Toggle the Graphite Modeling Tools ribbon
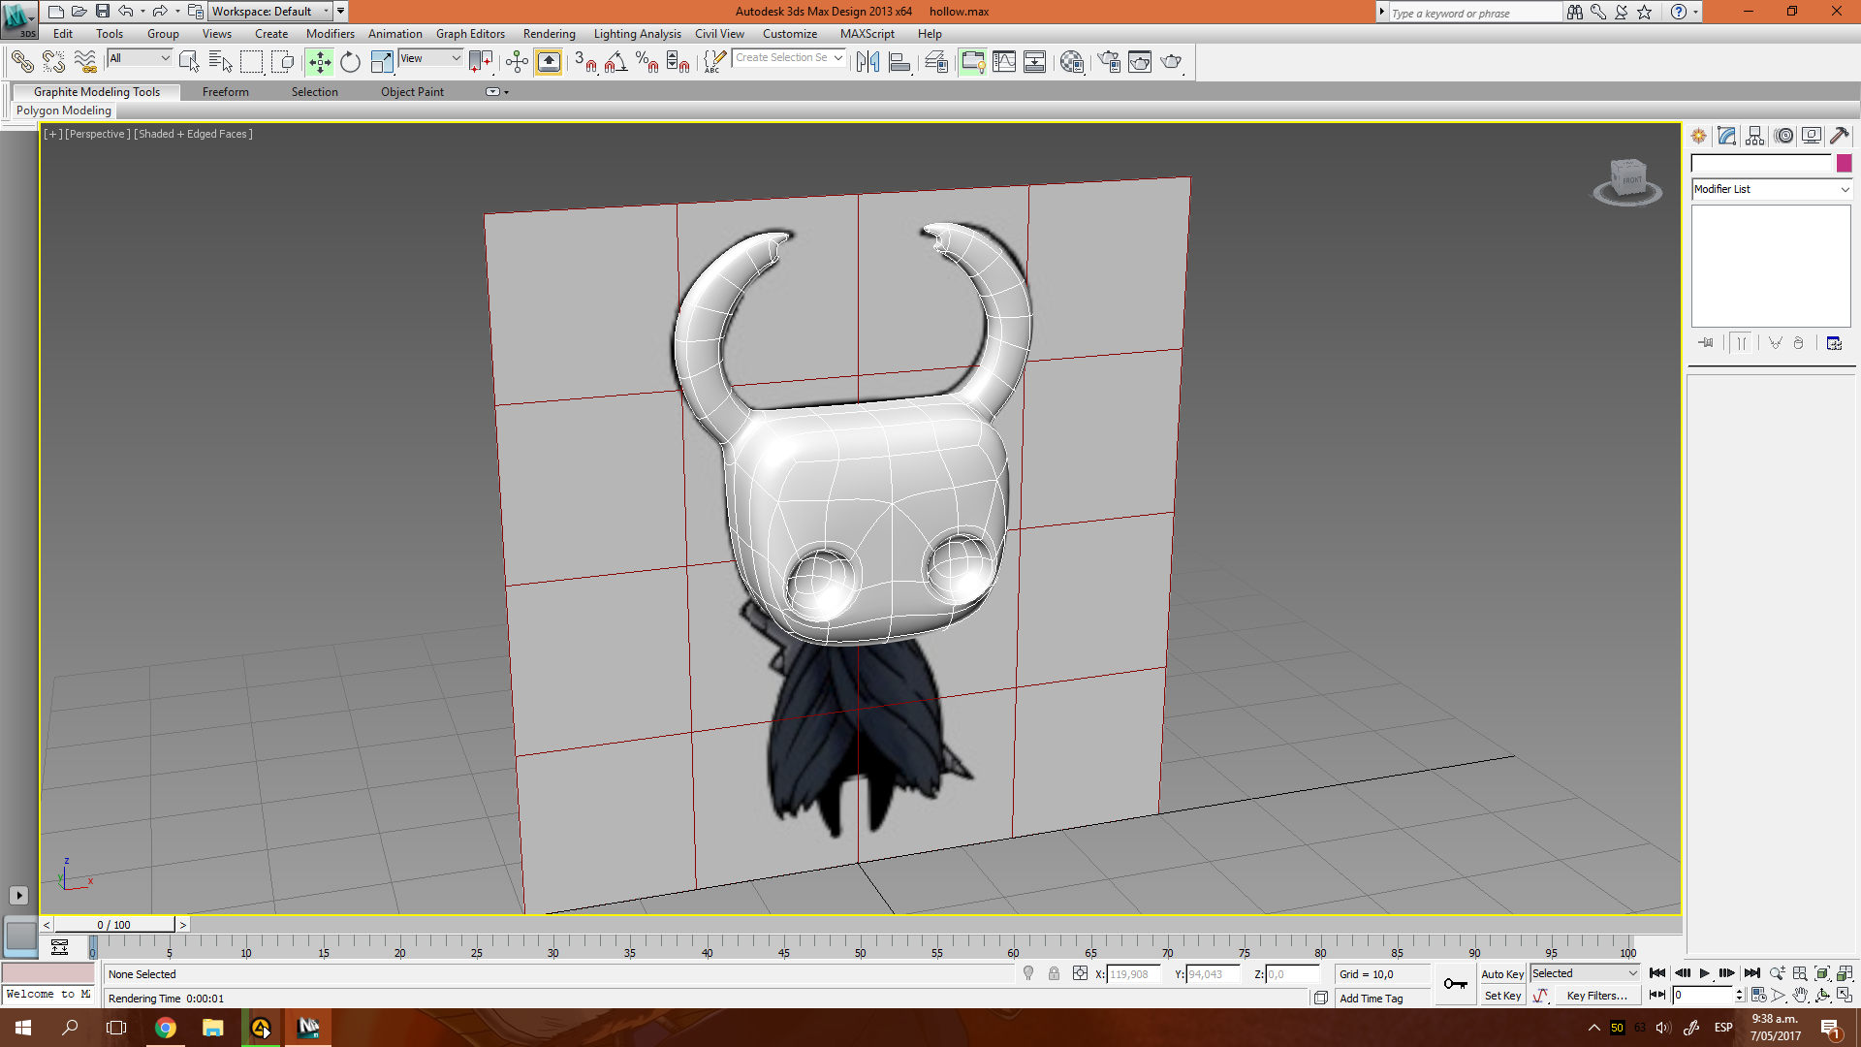This screenshot has height=1047, width=1861. pos(972,62)
